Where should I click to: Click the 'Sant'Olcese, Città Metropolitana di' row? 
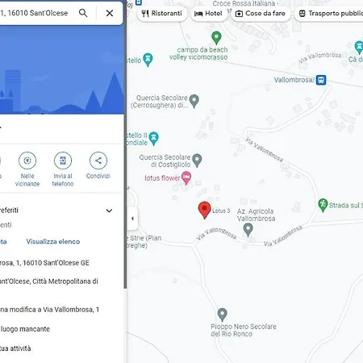49,282
